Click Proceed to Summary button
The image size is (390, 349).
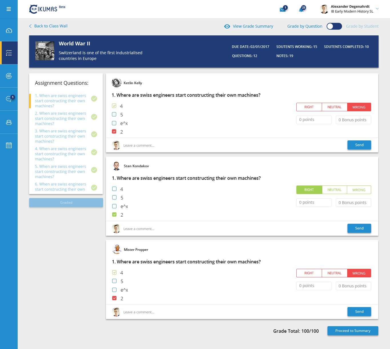pyautogui.click(x=353, y=331)
